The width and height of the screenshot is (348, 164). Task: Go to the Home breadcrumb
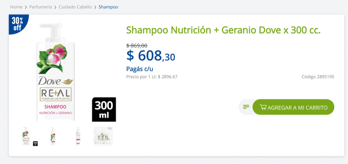click(16, 7)
